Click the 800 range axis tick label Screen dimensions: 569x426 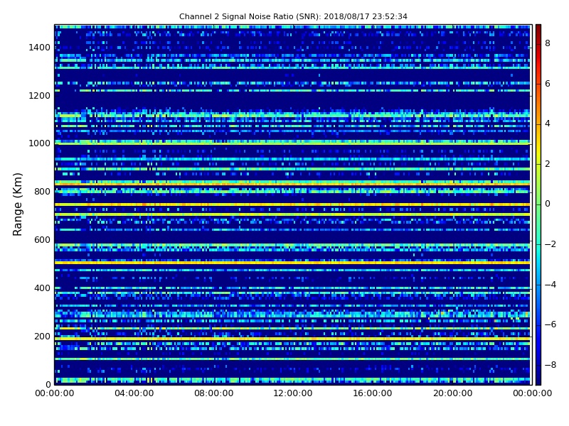coord(42,192)
